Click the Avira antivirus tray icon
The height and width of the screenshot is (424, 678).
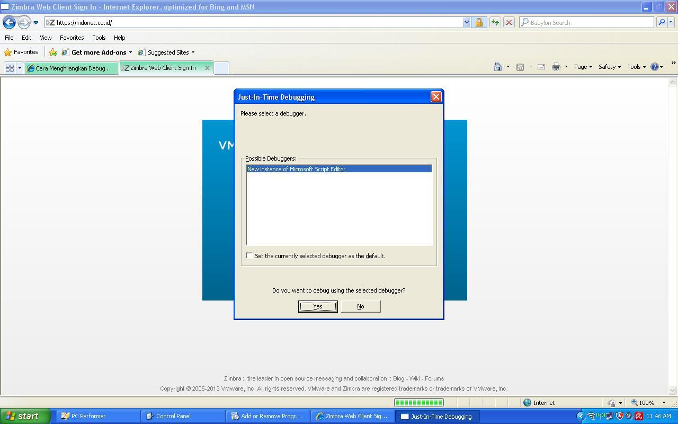click(638, 416)
